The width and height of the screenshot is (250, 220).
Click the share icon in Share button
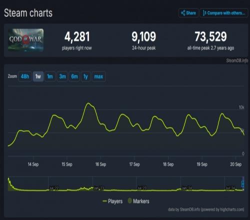[183, 13]
